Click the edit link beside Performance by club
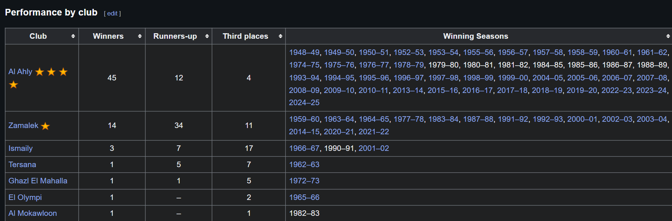 [x=112, y=13]
